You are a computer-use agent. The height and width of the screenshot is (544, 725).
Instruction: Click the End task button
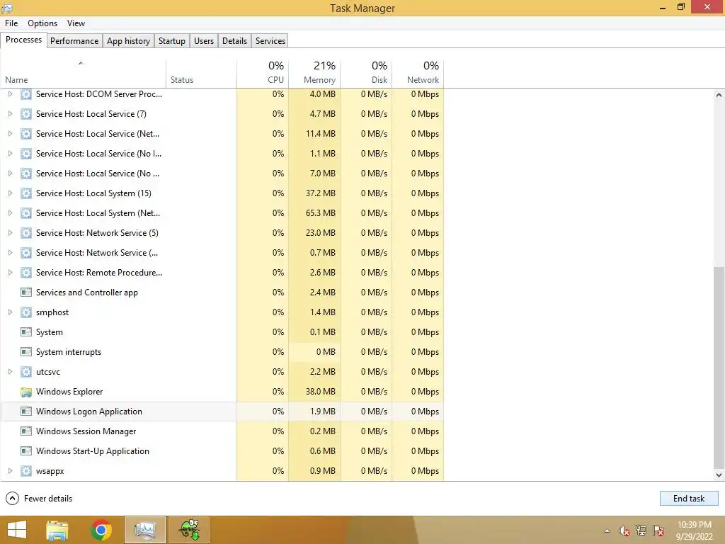tap(689, 499)
